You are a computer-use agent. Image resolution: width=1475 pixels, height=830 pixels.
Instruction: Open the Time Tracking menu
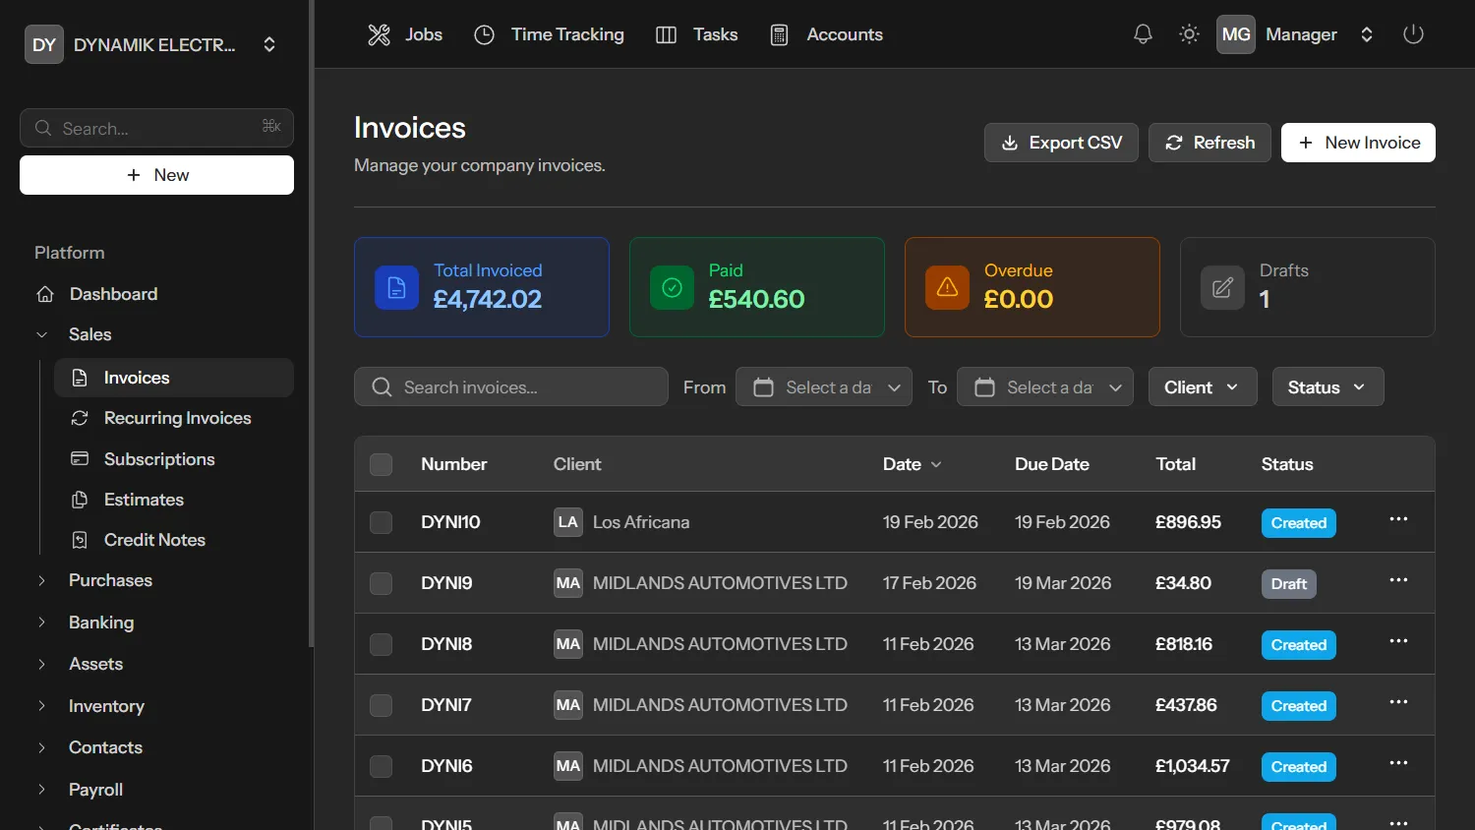coord(549,34)
